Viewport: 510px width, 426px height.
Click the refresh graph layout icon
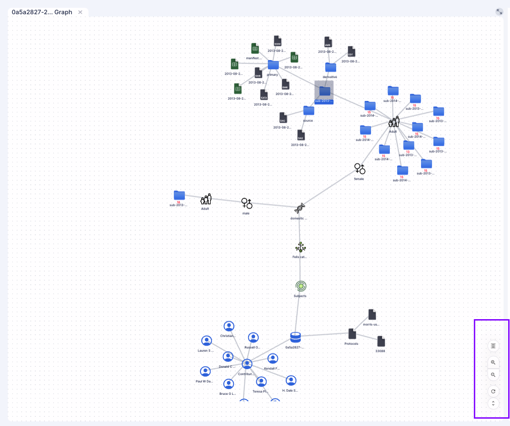coord(493,391)
